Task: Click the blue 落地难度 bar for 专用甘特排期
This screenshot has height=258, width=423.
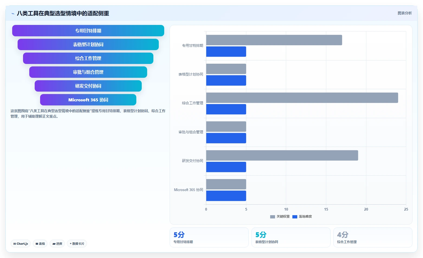Action: (226, 51)
